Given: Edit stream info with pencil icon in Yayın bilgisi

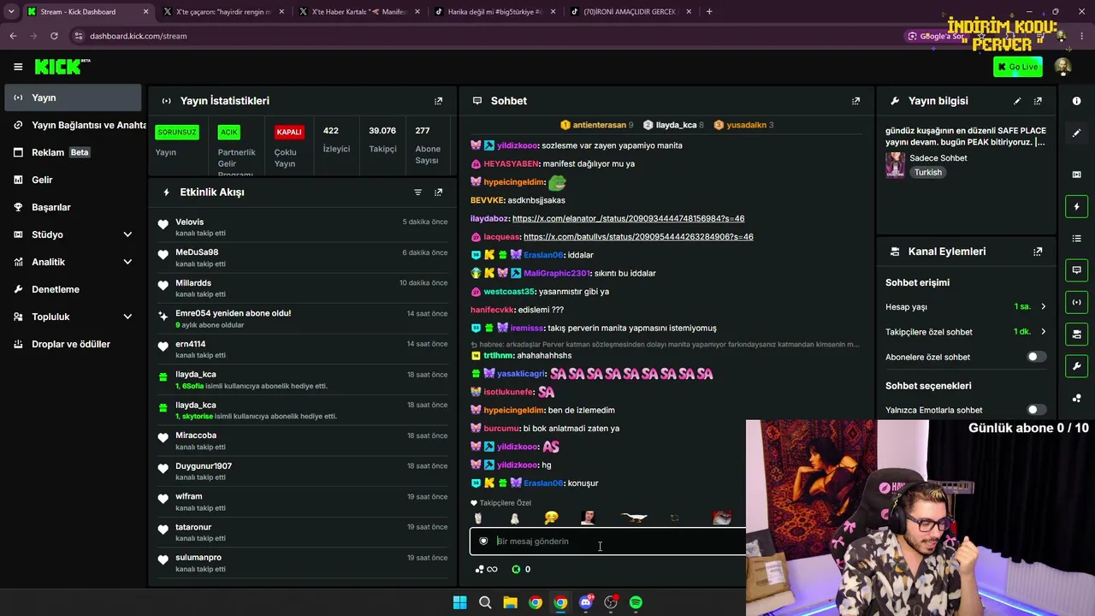Looking at the screenshot, I should 1017,101.
